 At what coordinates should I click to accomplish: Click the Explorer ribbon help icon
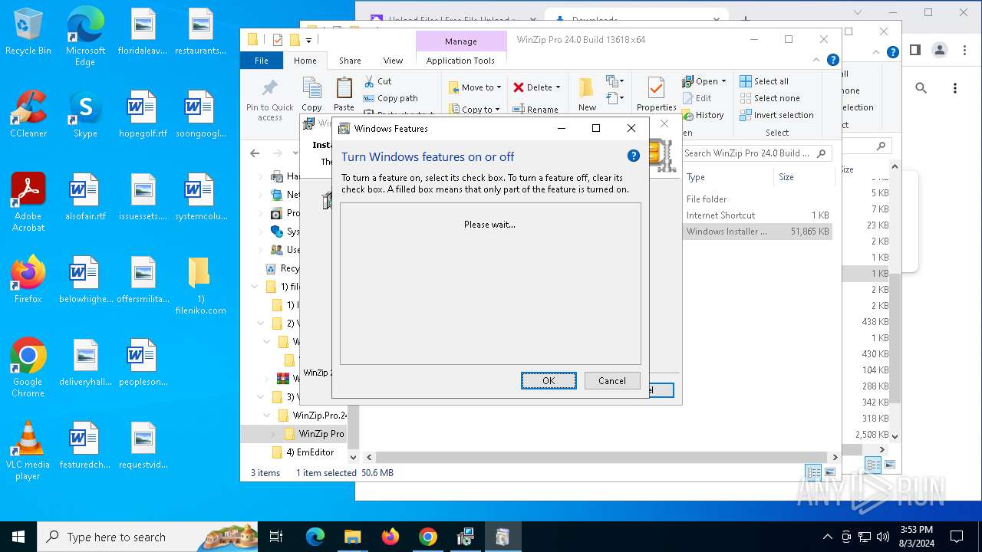point(833,60)
